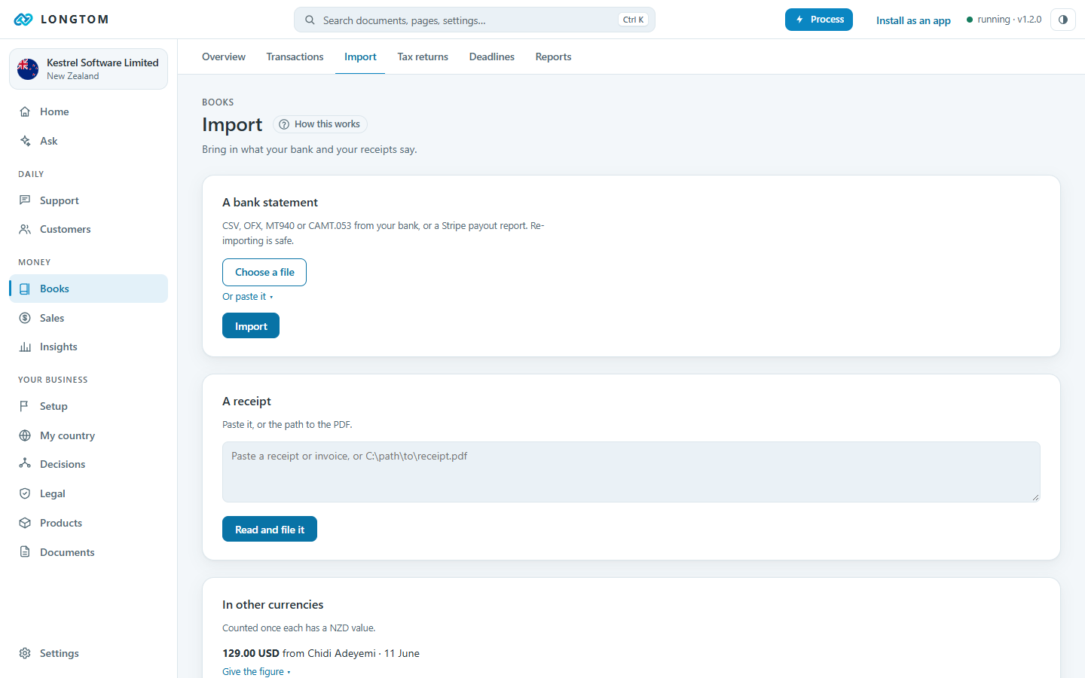The height and width of the screenshot is (678, 1085).
Task: Open the Legal section
Action: (x=88, y=493)
